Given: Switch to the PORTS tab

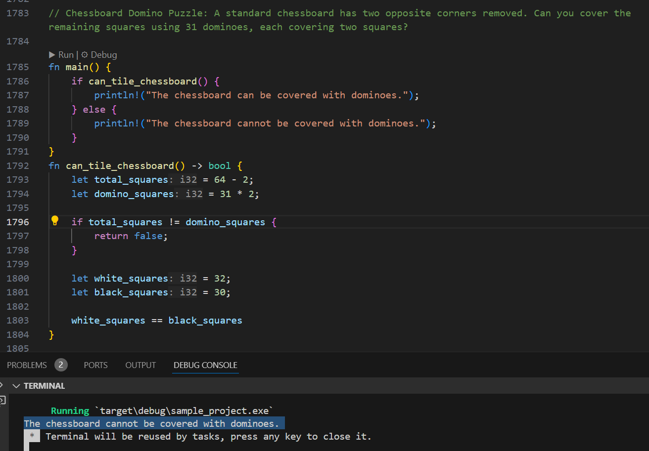Looking at the screenshot, I should (95, 365).
